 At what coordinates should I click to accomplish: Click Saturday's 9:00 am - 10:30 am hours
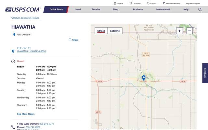coord(46,74)
